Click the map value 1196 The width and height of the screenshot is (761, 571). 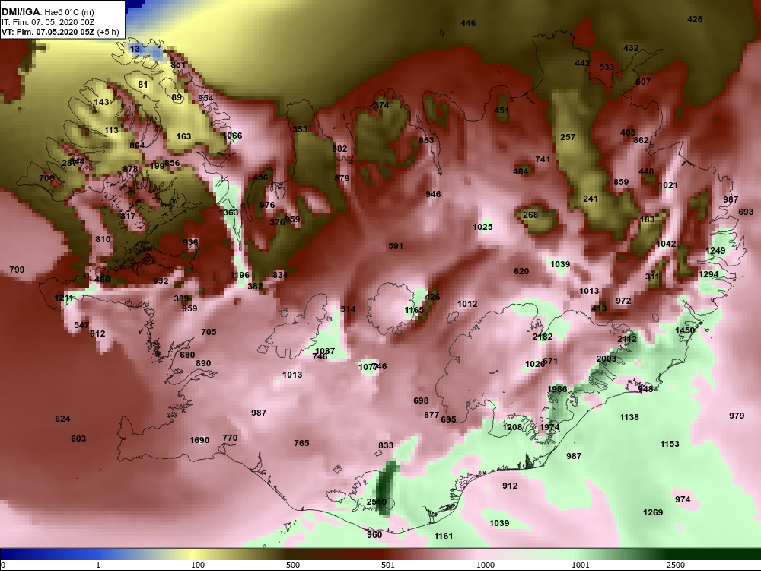tap(240, 275)
